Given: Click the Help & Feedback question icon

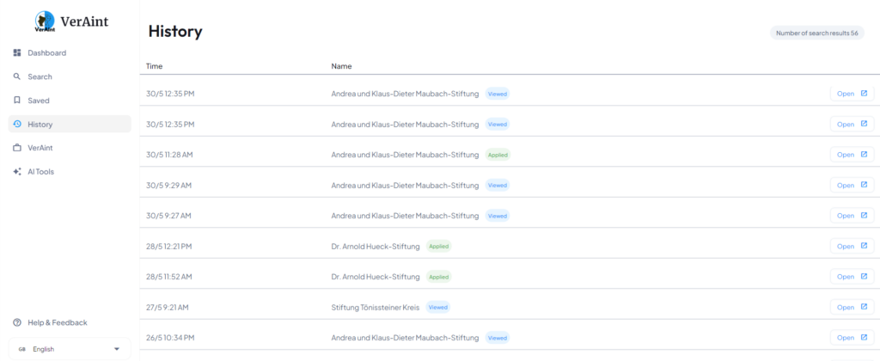Looking at the screenshot, I should click(17, 322).
